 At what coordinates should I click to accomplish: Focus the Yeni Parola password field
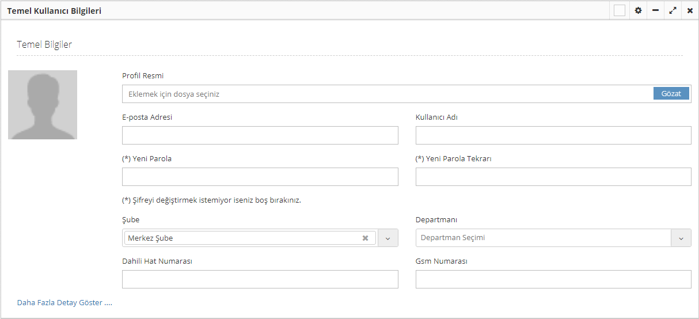coord(260,177)
